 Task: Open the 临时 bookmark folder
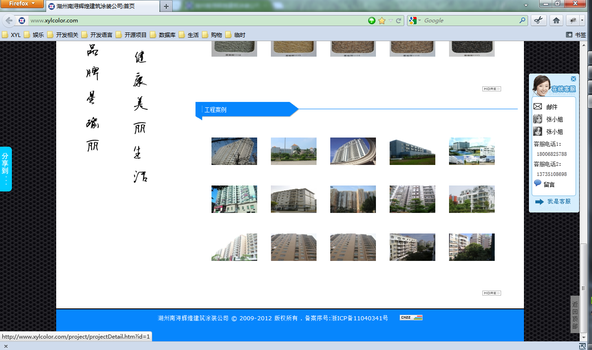click(236, 35)
